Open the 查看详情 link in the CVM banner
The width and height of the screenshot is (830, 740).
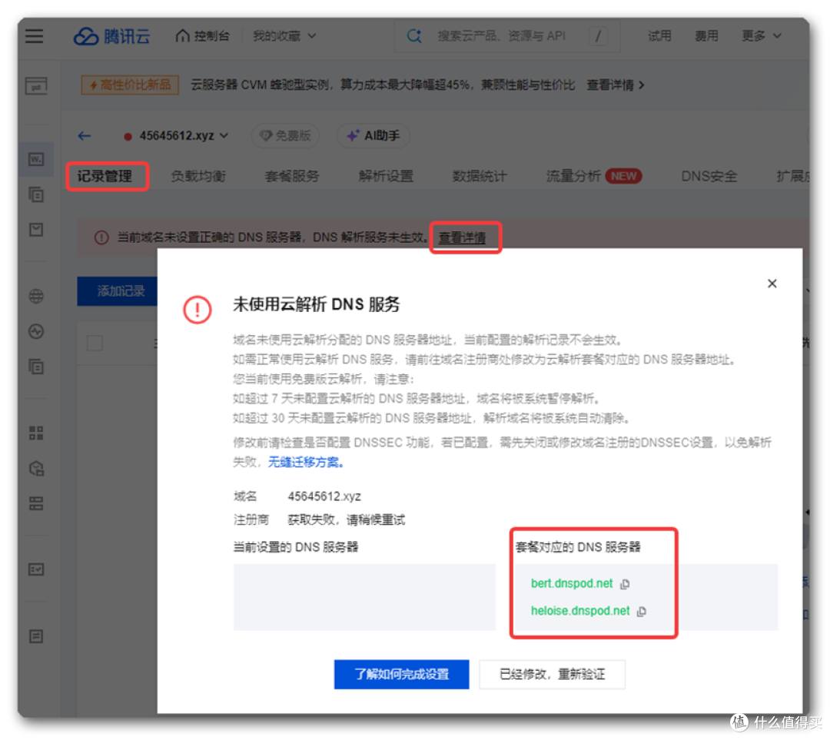pyautogui.click(x=615, y=85)
